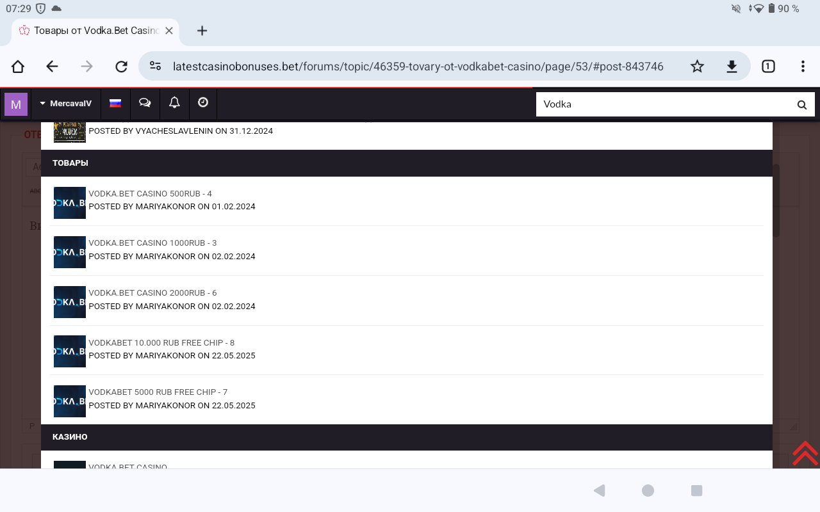Screen dimensions: 820x512
Task: Click the browser home icon
Action: click(x=18, y=67)
